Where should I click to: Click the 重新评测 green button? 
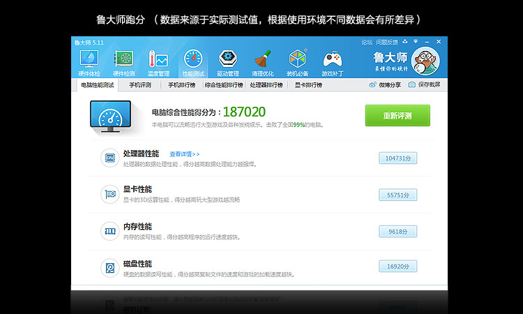click(x=397, y=115)
